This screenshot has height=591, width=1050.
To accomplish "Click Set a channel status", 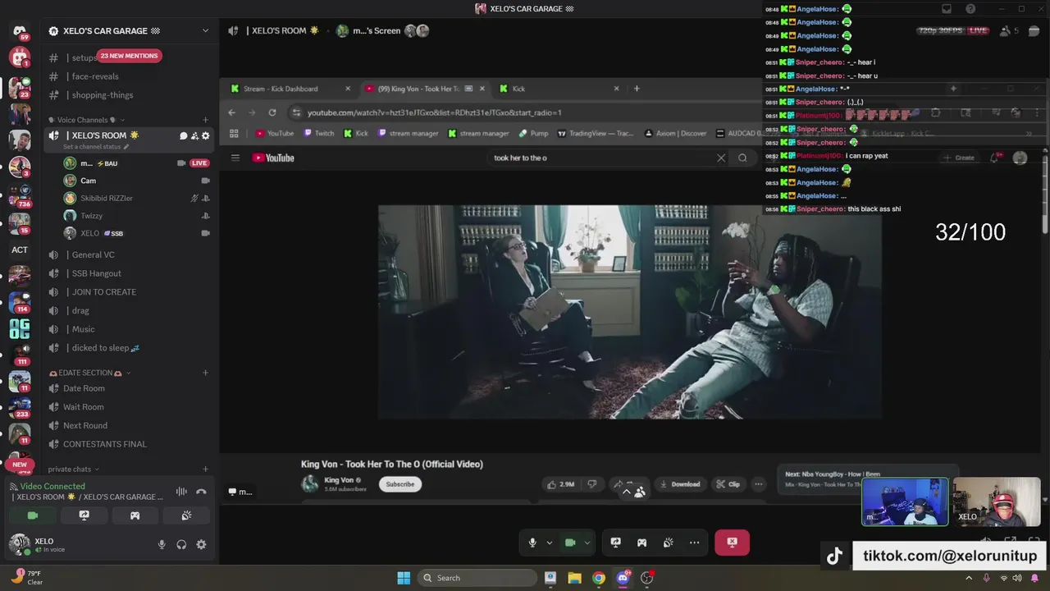I will click(x=96, y=147).
